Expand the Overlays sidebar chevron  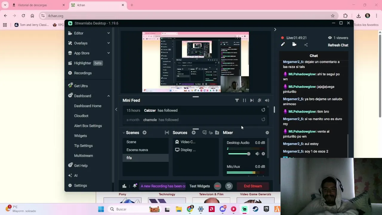108,43
